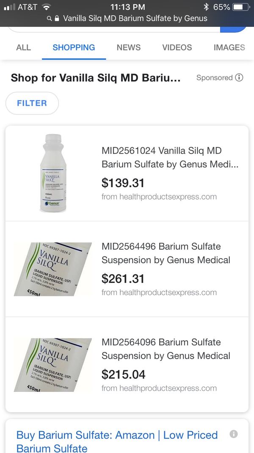Tap the info icon beside Sponsored
The width and height of the screenshot is (254, 453).
click(x=239, y=78)
